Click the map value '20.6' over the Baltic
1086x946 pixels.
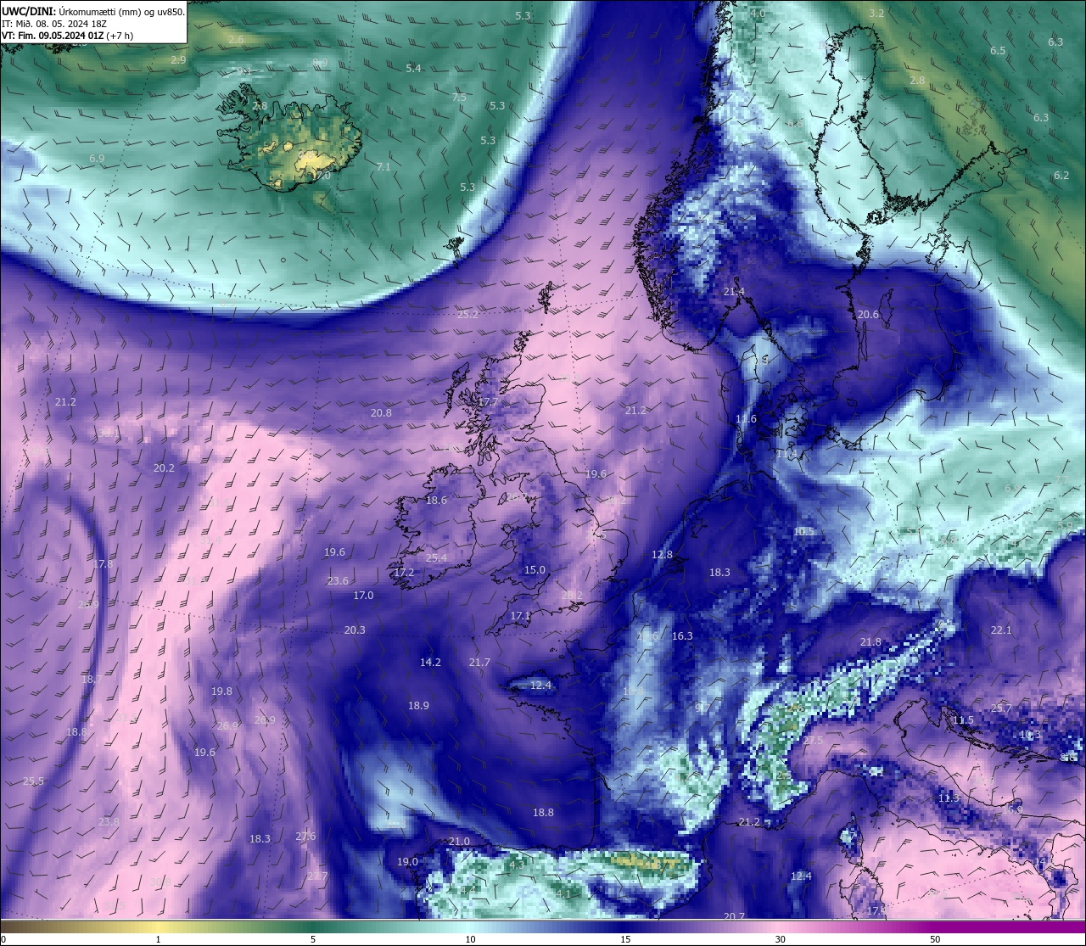[x=868, y=315]
